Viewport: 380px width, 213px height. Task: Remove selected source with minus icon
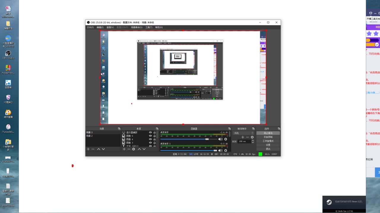(x=129, y=149)
